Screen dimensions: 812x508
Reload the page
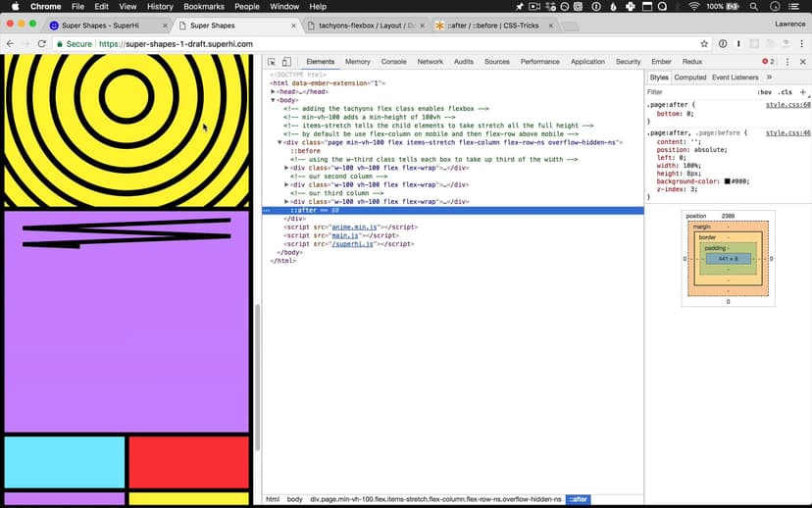pos(41,44)
